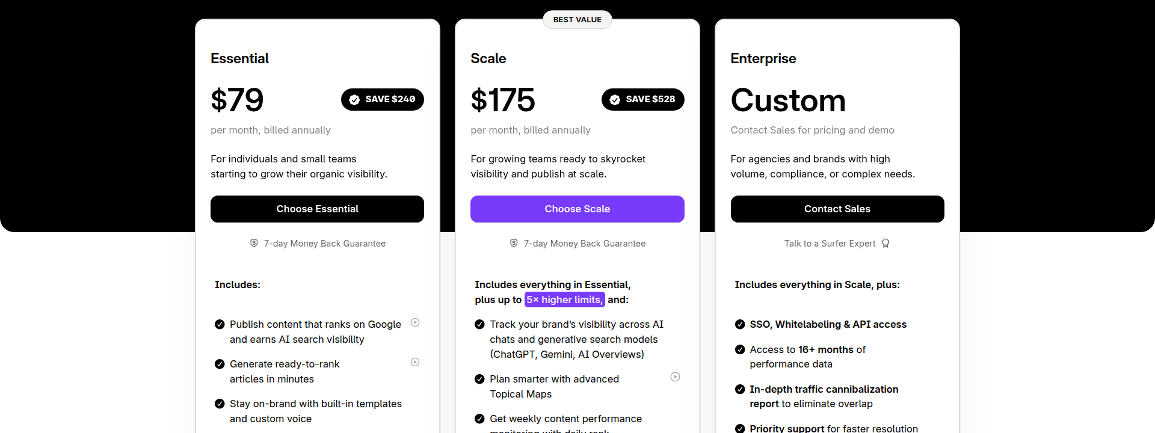Click the checkmark beside SSO, Whitelabeling & API access
Screen dimensions: 1155x433
(x=739, y=324)
